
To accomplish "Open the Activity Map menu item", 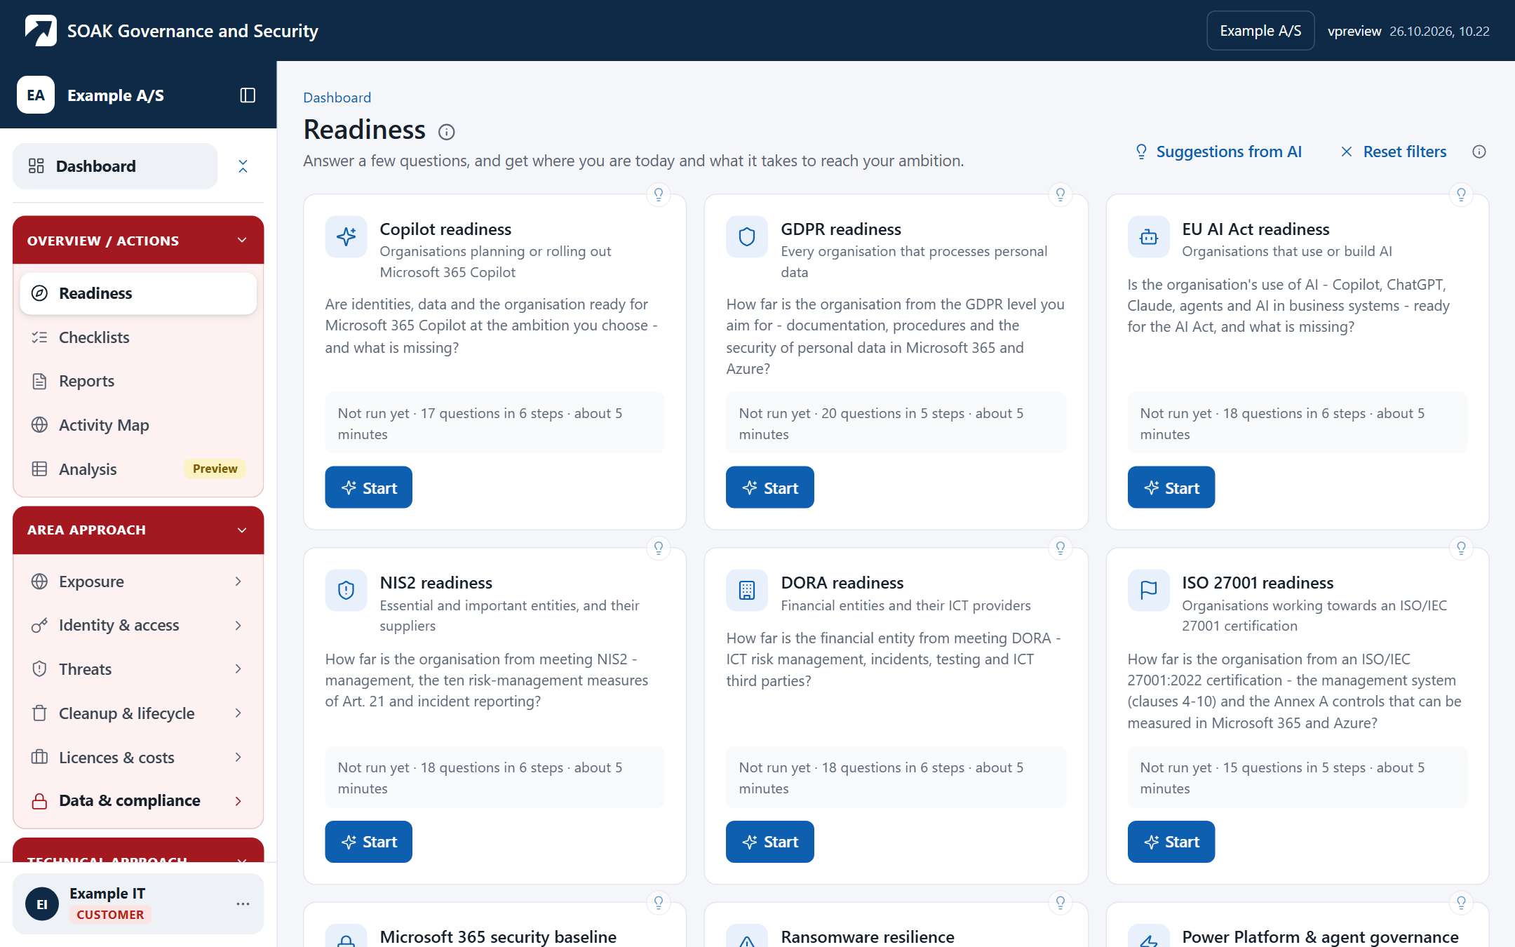I will click(x=138, y=425).
